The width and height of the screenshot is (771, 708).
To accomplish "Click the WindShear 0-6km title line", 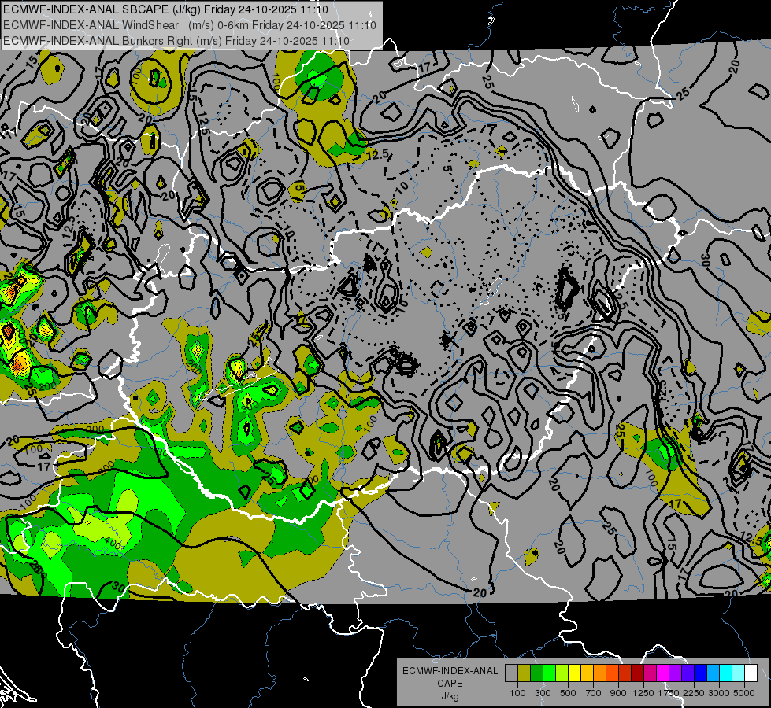I will click(190, 25).
